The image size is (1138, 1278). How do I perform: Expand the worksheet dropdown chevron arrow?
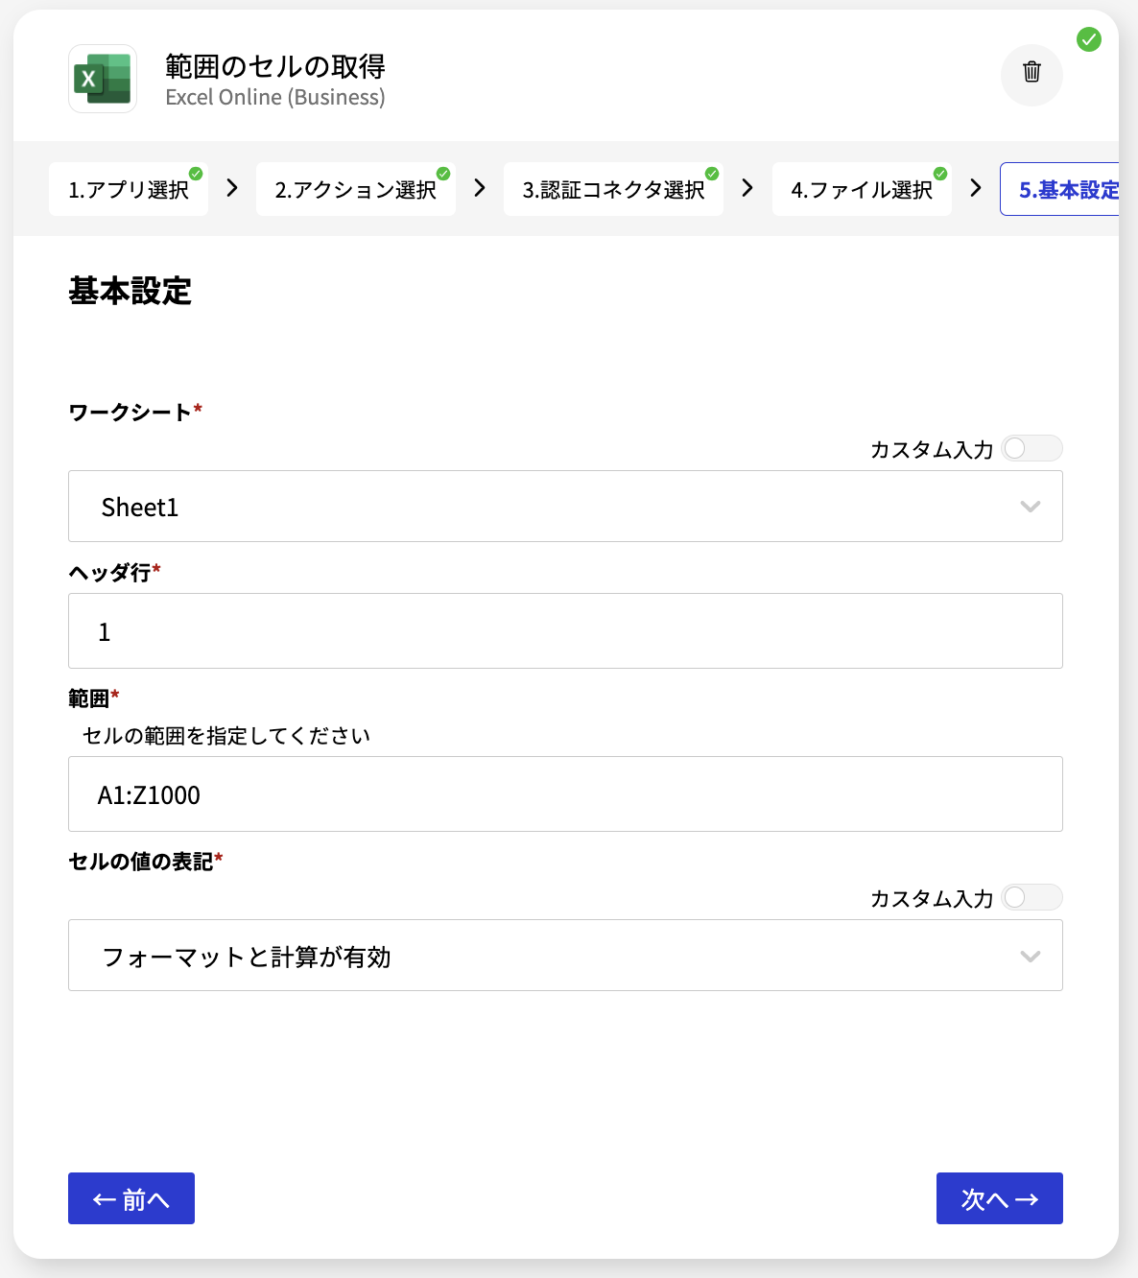[1031, 507]
